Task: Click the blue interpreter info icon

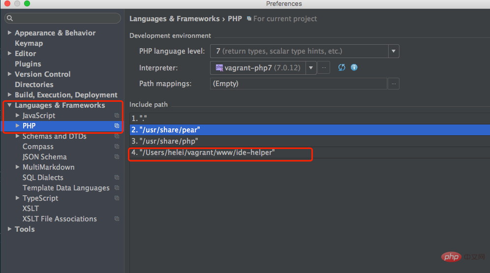Action: (x=354, y=67)
